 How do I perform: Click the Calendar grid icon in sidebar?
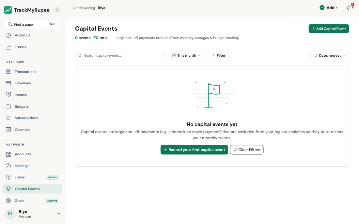pos(8,130)
